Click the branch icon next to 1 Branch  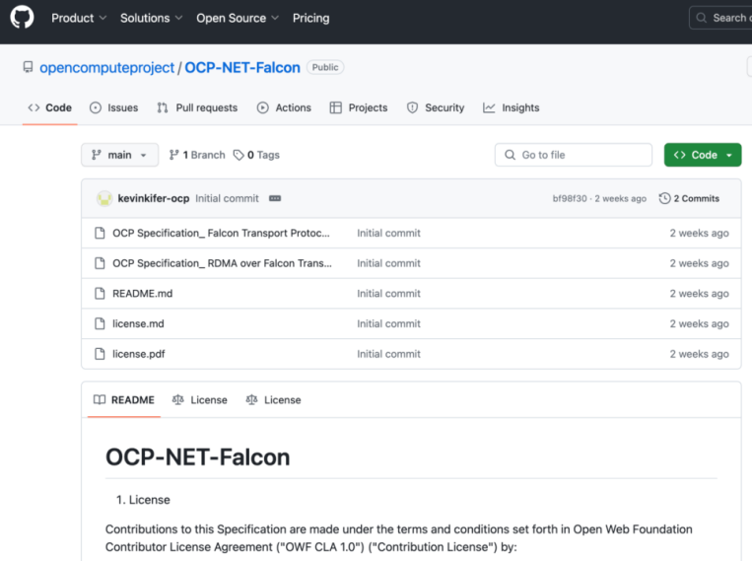point(173,155)
